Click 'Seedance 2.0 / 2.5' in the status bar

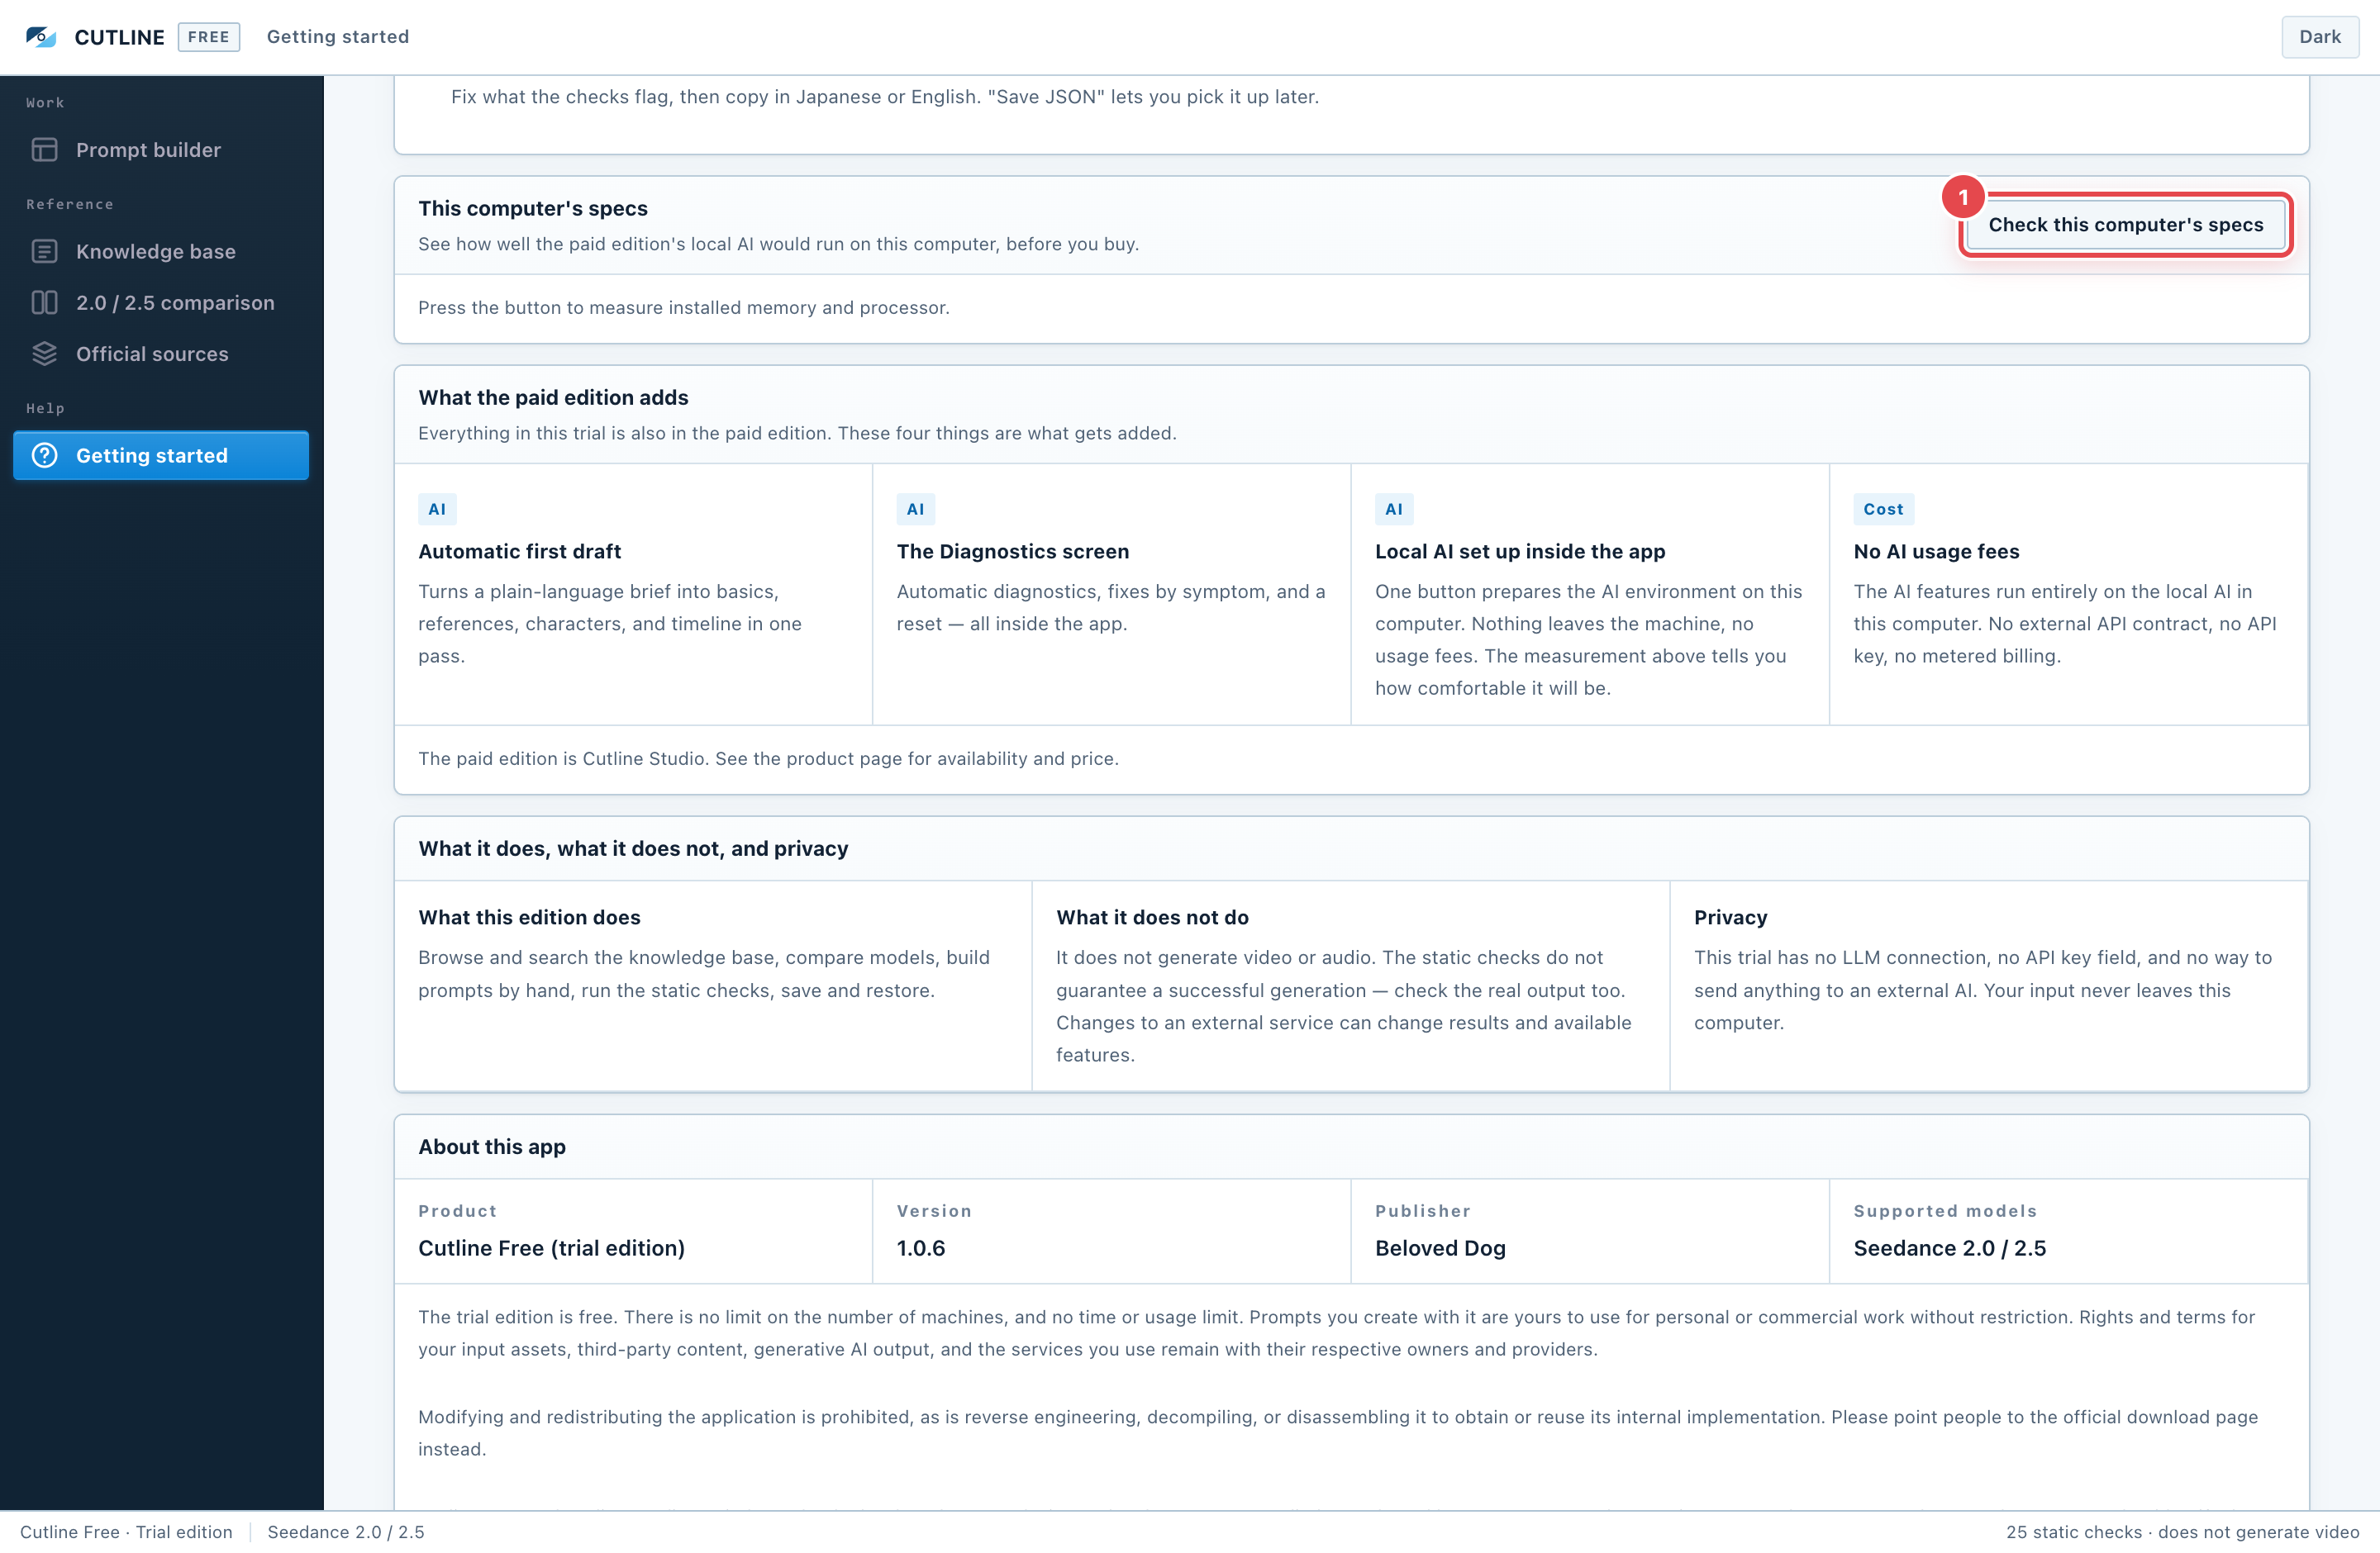pos(346,1532)
